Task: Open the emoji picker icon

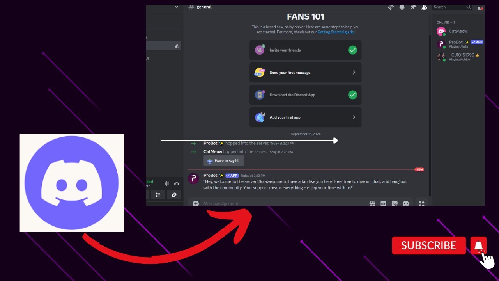Action: click(406, 203)
